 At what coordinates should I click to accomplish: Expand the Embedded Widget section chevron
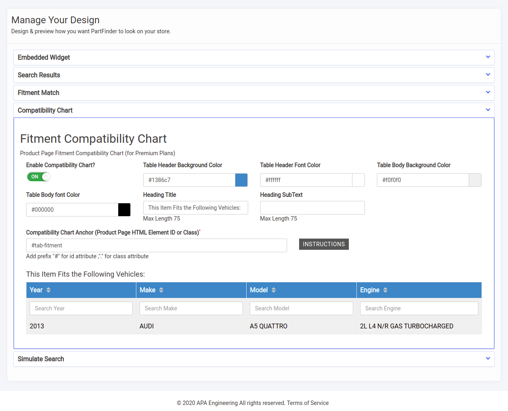[x=488, y=57]
